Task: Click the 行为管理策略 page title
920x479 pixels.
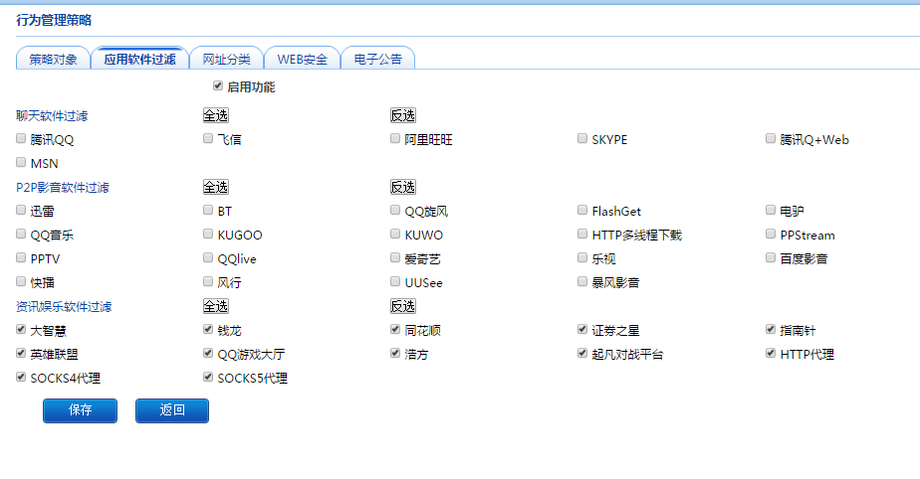Action: pos(54,20)
